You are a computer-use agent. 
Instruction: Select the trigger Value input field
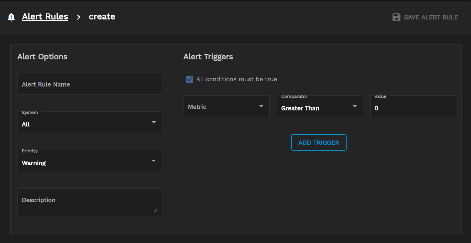point(413,108)
